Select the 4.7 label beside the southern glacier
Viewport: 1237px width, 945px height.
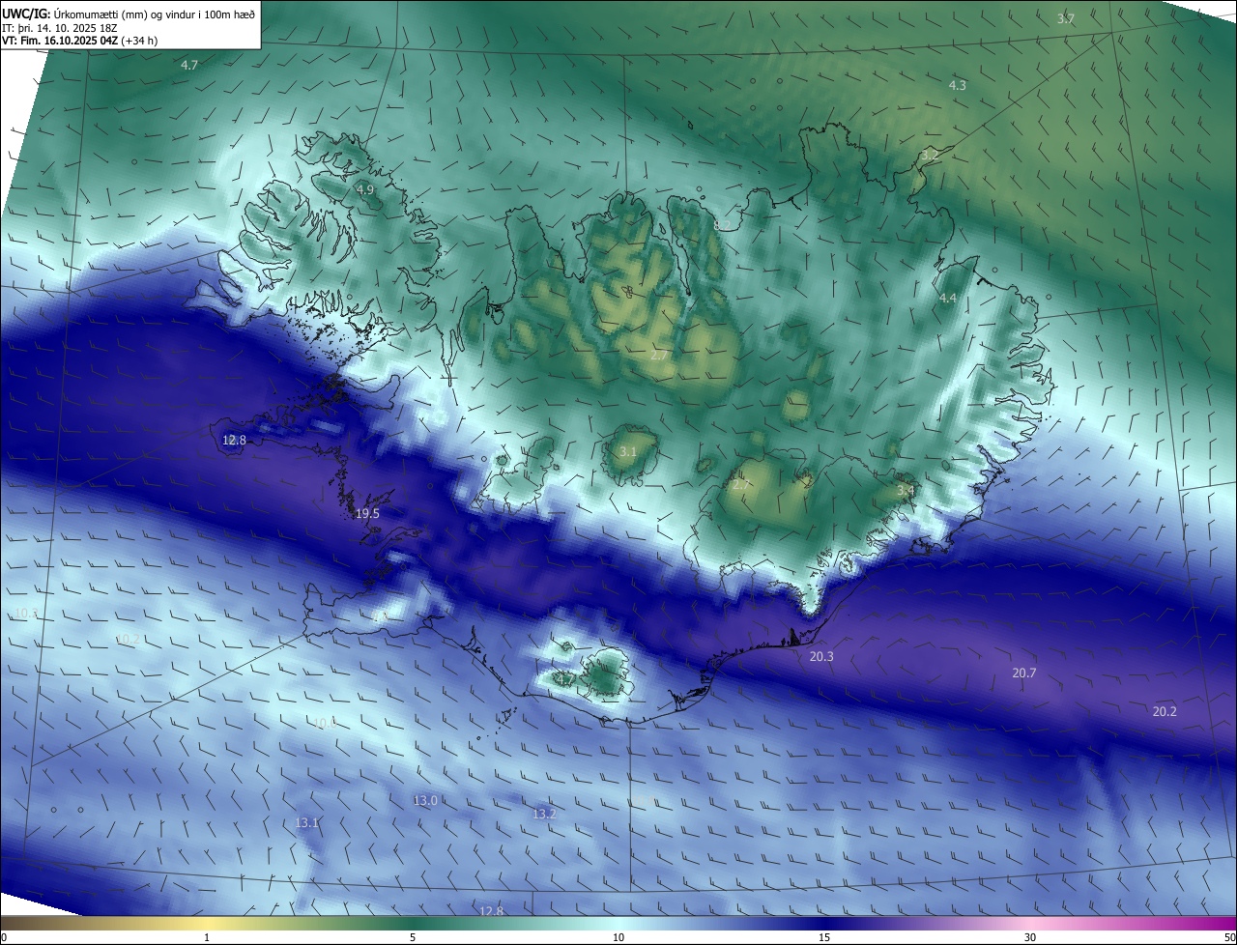coord(563,679)
